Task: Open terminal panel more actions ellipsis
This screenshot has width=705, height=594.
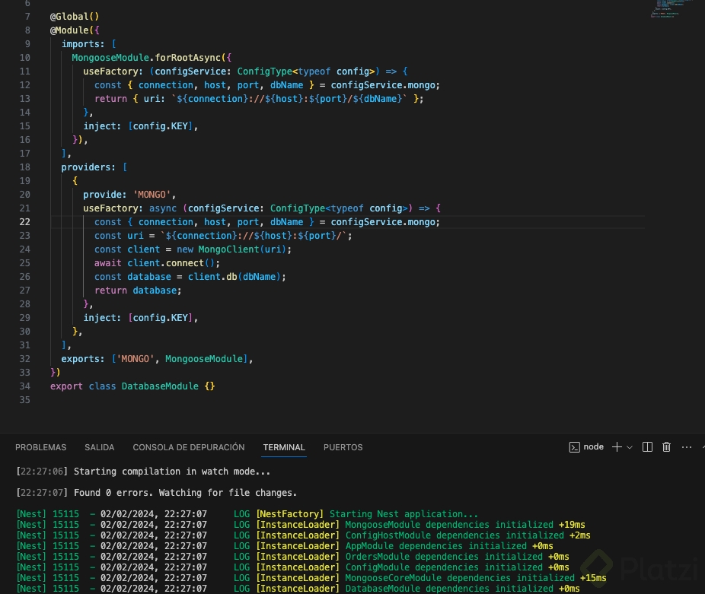Action: coord(687,447)
